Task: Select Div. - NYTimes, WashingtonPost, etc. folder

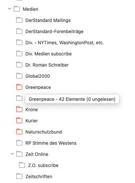Action: coord(65,43)
